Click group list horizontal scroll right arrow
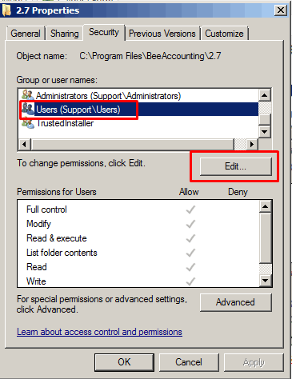This screenshot has height=379, width=292. pos(251,144)
